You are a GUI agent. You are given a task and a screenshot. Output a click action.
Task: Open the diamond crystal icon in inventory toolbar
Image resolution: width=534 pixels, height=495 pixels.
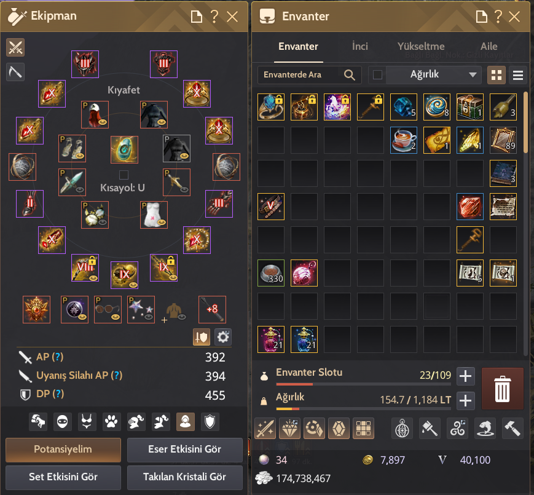pyautogui.click(x=289, y=428)
